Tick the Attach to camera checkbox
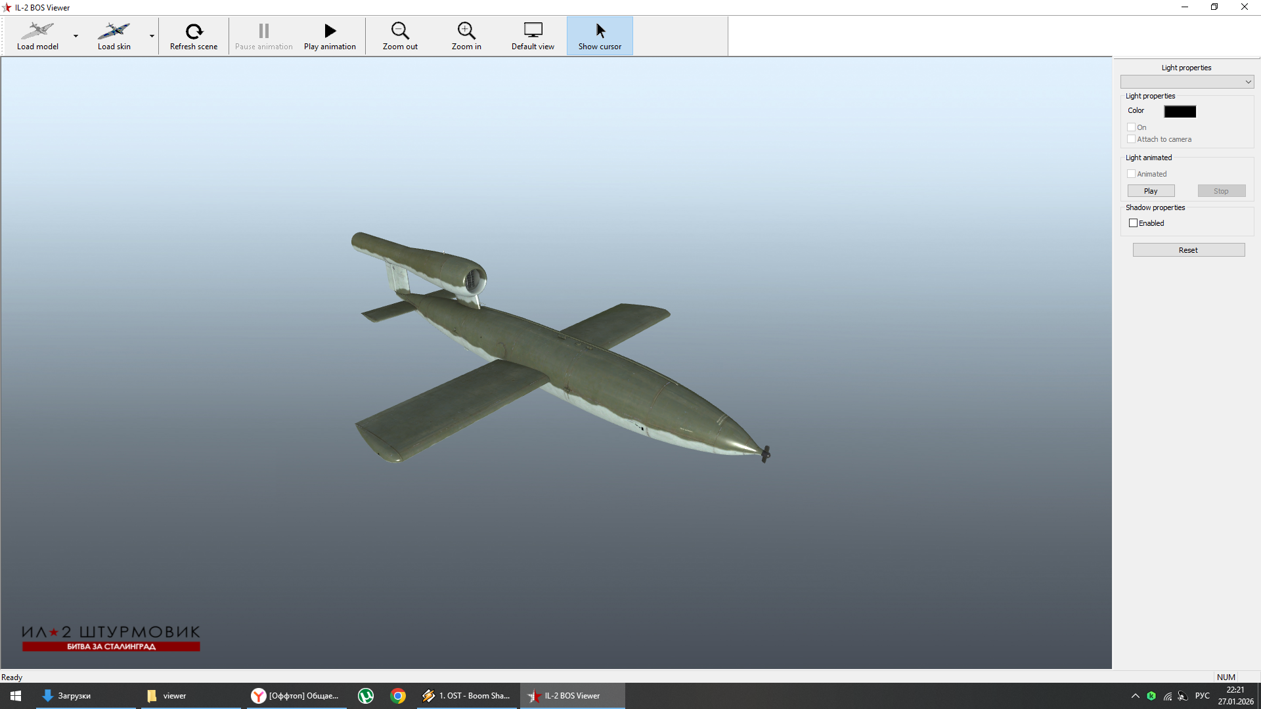This screenshot has width=1261, height=709. tap(1132, 139)
